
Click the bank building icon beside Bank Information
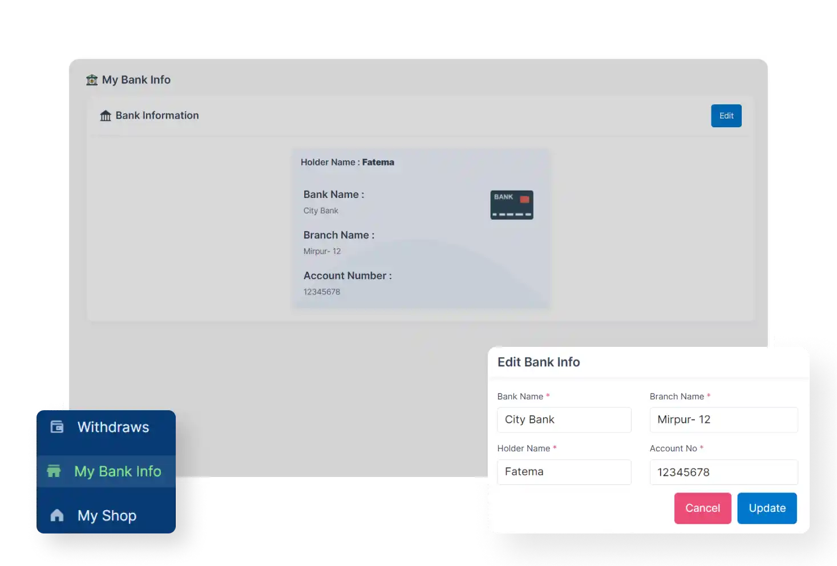[106, 115]
